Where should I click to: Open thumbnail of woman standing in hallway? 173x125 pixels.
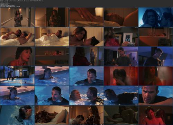coord(17,17)
